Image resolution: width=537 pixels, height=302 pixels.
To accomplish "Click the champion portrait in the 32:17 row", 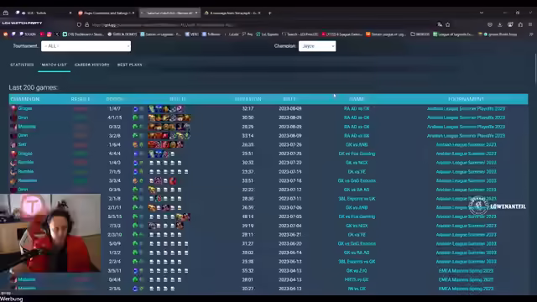I will coord(13,108).
